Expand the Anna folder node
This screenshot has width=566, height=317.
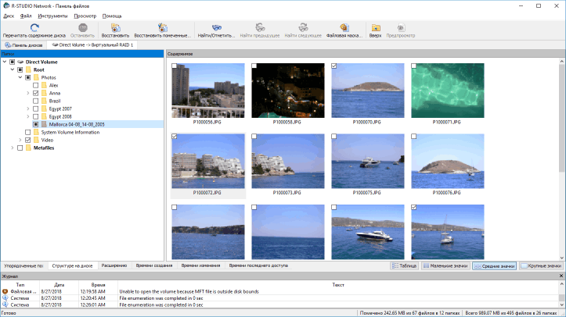point(28,93)
